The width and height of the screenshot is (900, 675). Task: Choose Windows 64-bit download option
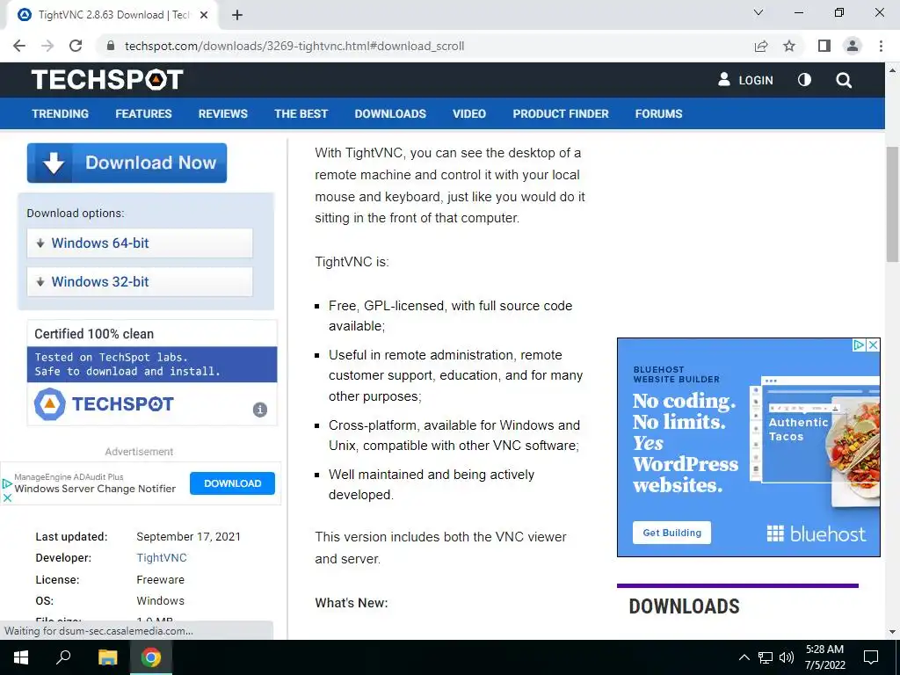coord(140,243)
